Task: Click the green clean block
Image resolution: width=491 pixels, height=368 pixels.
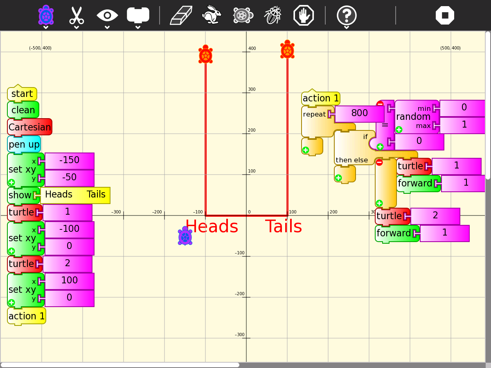Action: [23, 110]
